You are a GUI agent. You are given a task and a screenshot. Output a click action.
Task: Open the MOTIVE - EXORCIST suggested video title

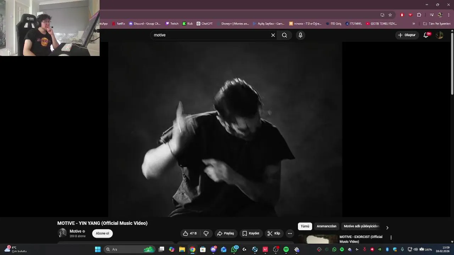click(x=361, y=239)
